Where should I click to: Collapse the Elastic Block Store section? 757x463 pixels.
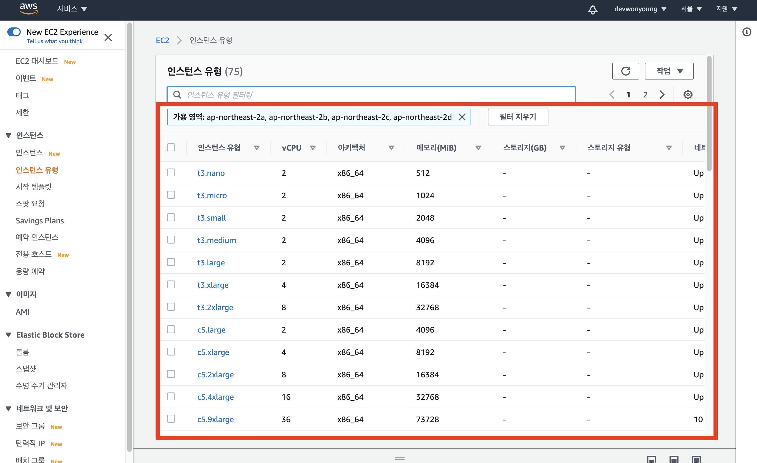coord(9,335)
